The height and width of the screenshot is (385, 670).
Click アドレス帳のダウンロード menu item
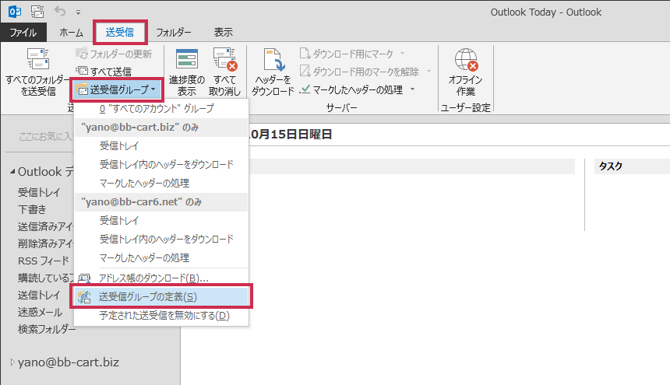pos(153,278)
